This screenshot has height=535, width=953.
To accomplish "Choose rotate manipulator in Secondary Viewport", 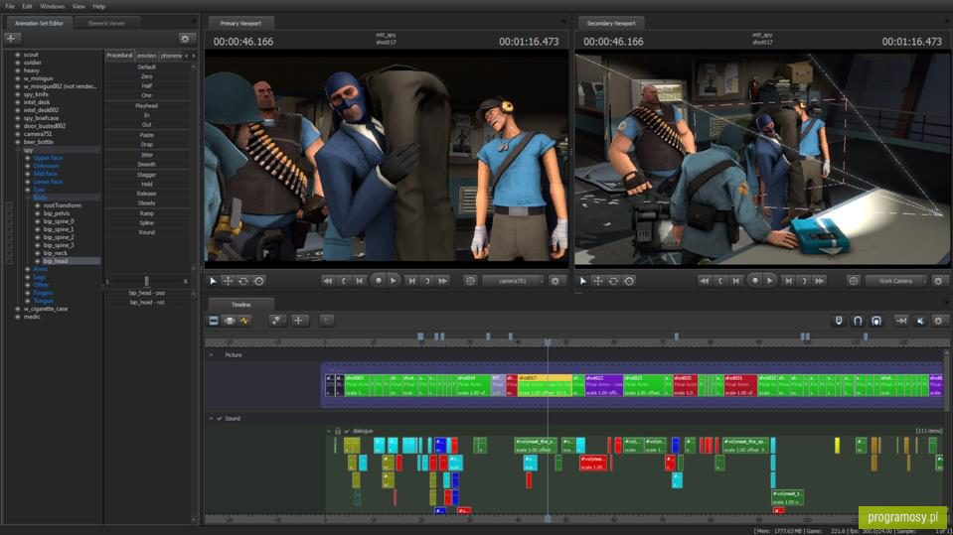I will tap(613, 281).
